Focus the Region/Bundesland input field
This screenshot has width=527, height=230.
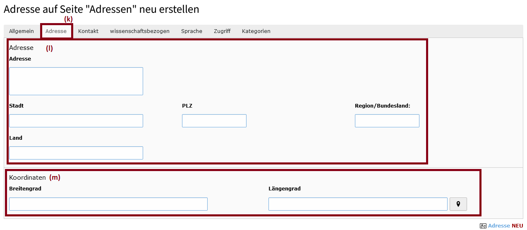tap(387, 121)
